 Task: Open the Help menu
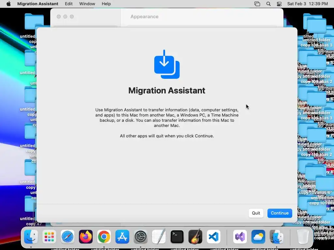click(x=106, y=4)
